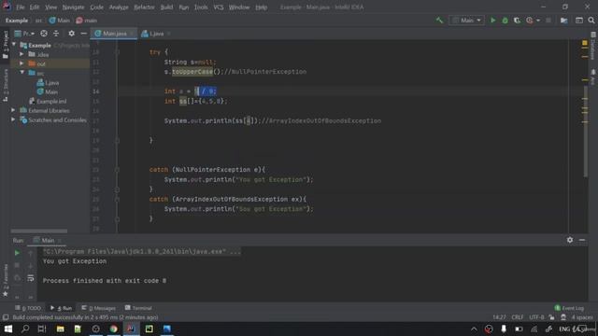Close the Main.java editor tab
The height and width of the screenshot is (336, 598).
pyautogui.click(x=132, y=34)
